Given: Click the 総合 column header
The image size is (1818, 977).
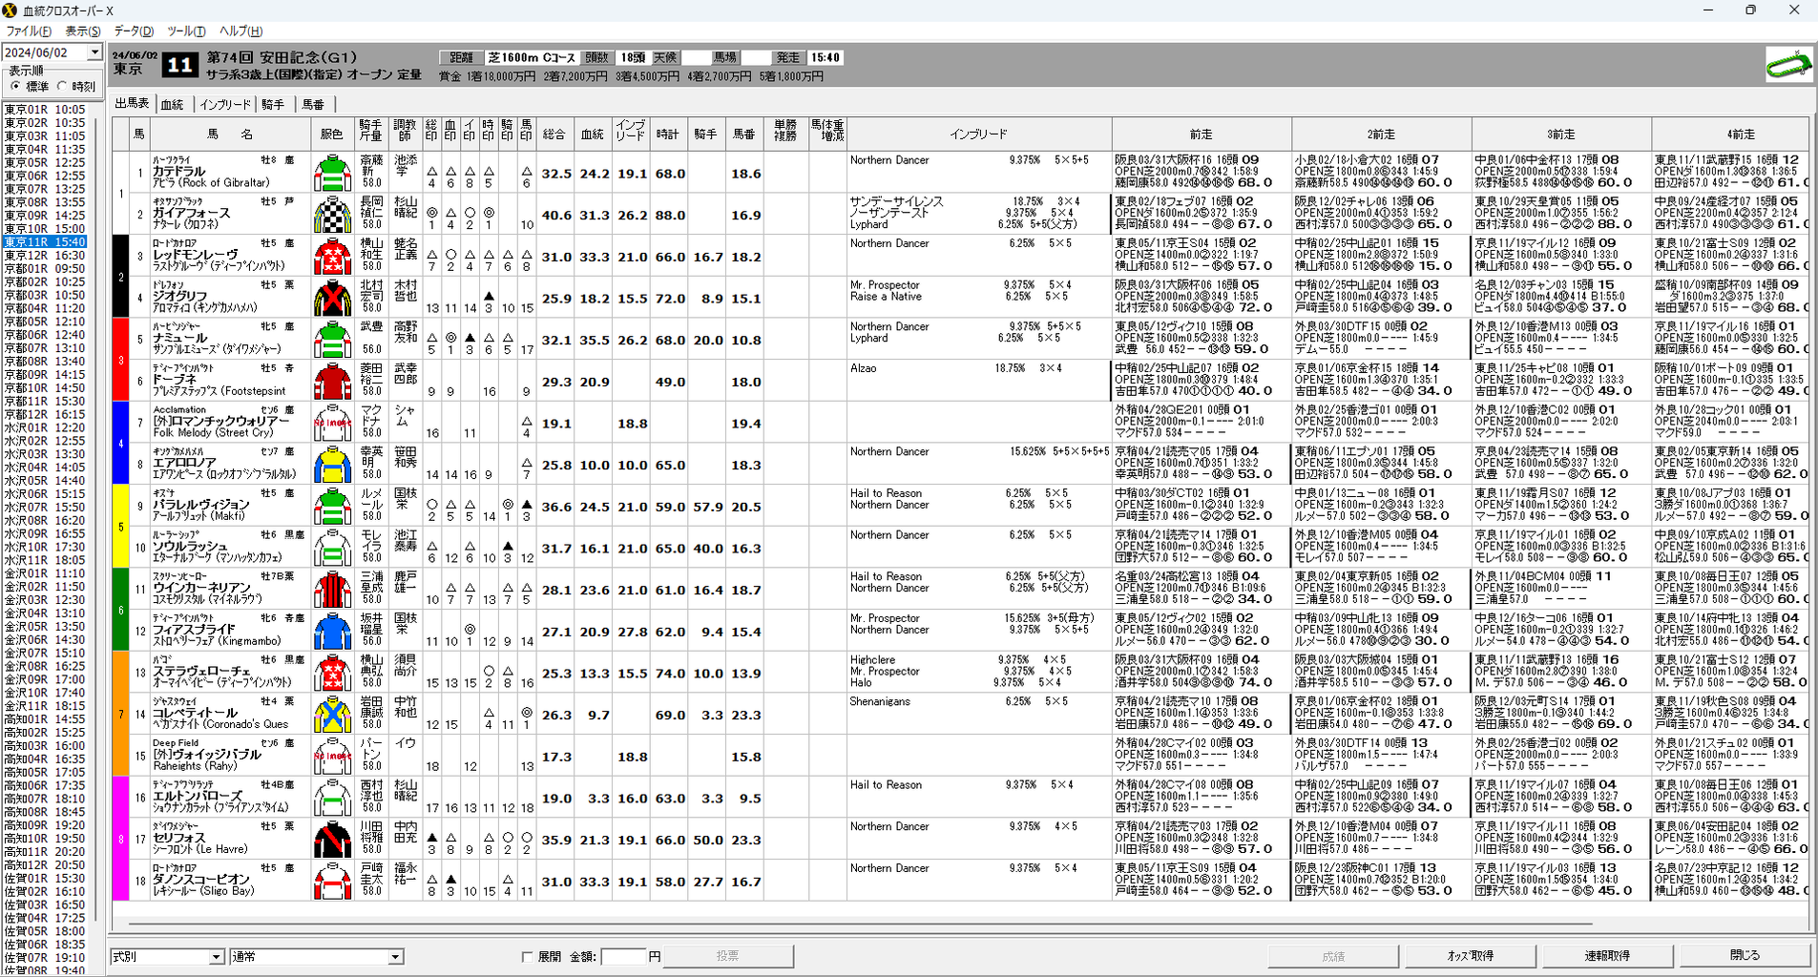Looking at the screenshot, I should (x=554, y=135).
